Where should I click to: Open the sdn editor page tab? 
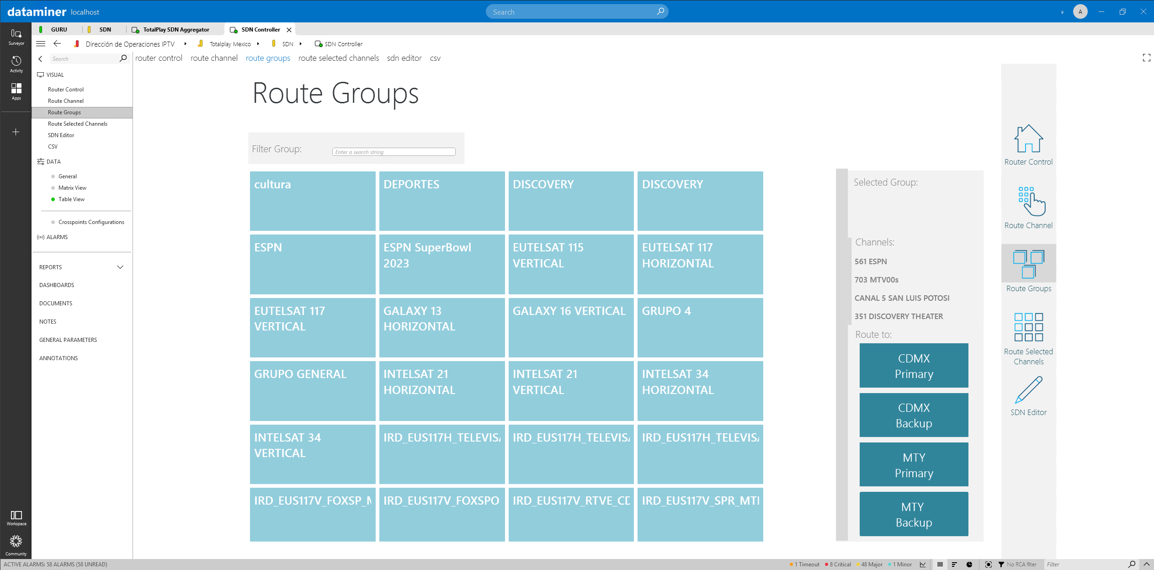pos(404,58)
